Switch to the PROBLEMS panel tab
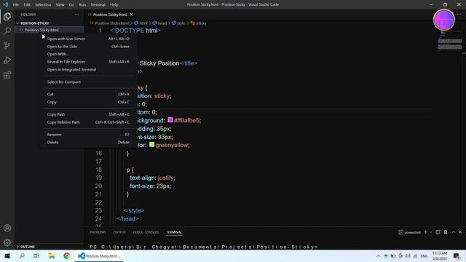 (x=98, y=232)
